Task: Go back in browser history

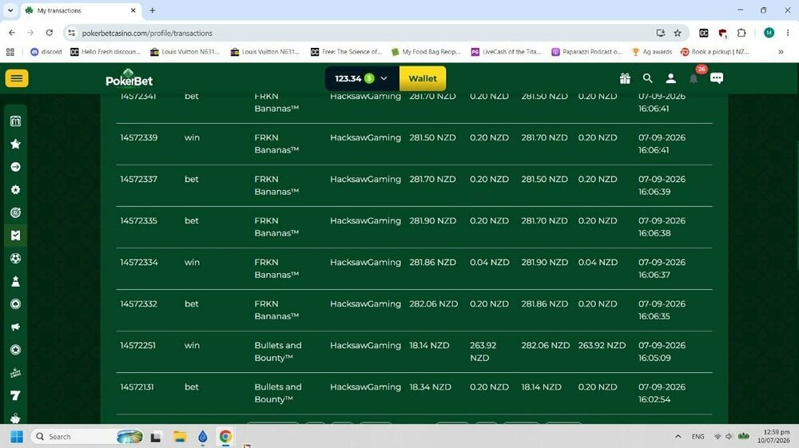Action: [x=12, y=33]
